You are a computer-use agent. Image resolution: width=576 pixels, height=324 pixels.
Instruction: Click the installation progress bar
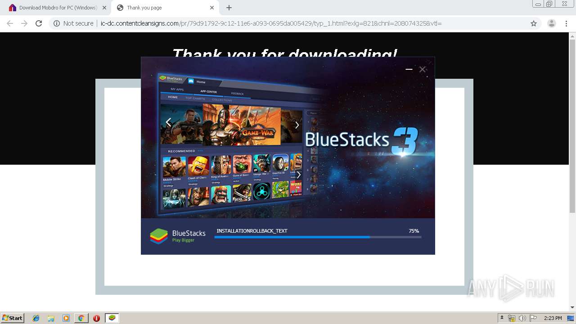[x=318, y=237]
